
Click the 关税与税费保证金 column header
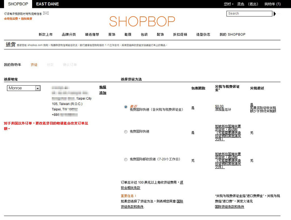tap(227, 88)
